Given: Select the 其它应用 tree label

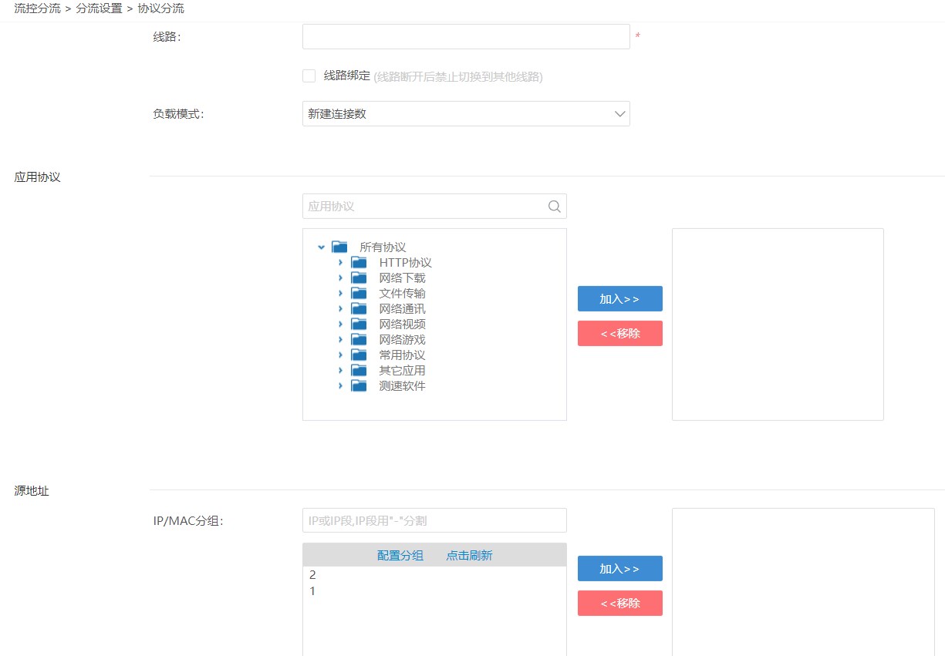Looking at the screenshot, I should click(x=402, y=371).
